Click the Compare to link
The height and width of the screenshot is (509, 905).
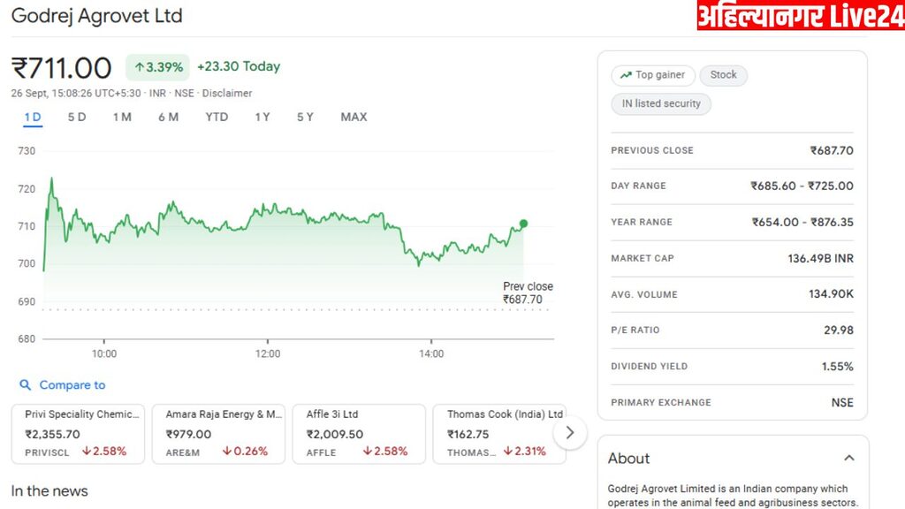click(72, 385)
